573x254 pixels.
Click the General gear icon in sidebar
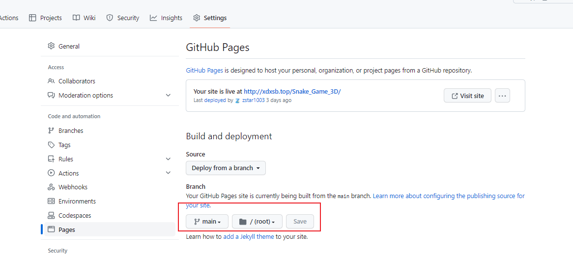click(x=51, y=46)
